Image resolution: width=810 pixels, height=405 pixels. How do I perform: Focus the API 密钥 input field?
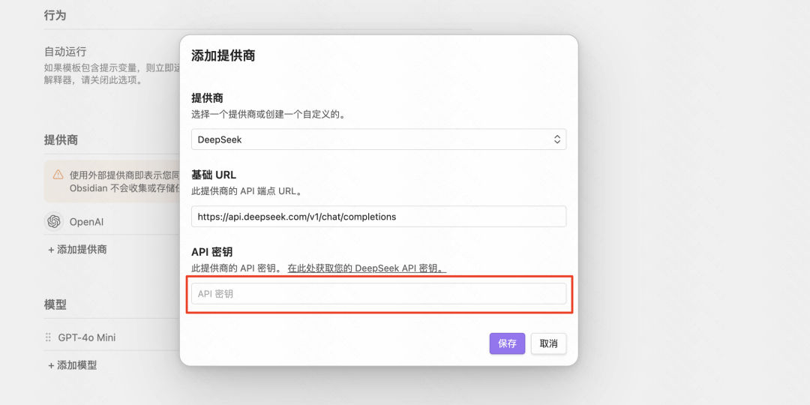point(379,294)
